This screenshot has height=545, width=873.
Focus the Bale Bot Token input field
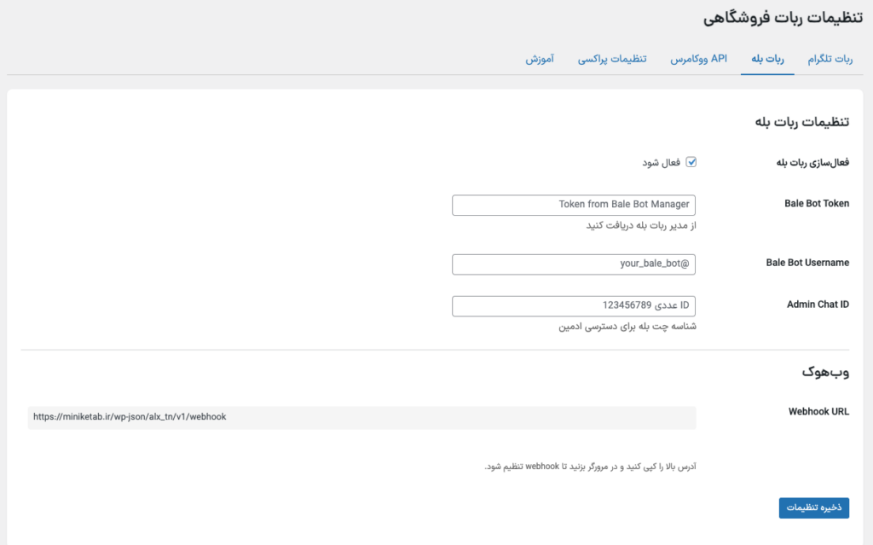click(x=574, y=205)
